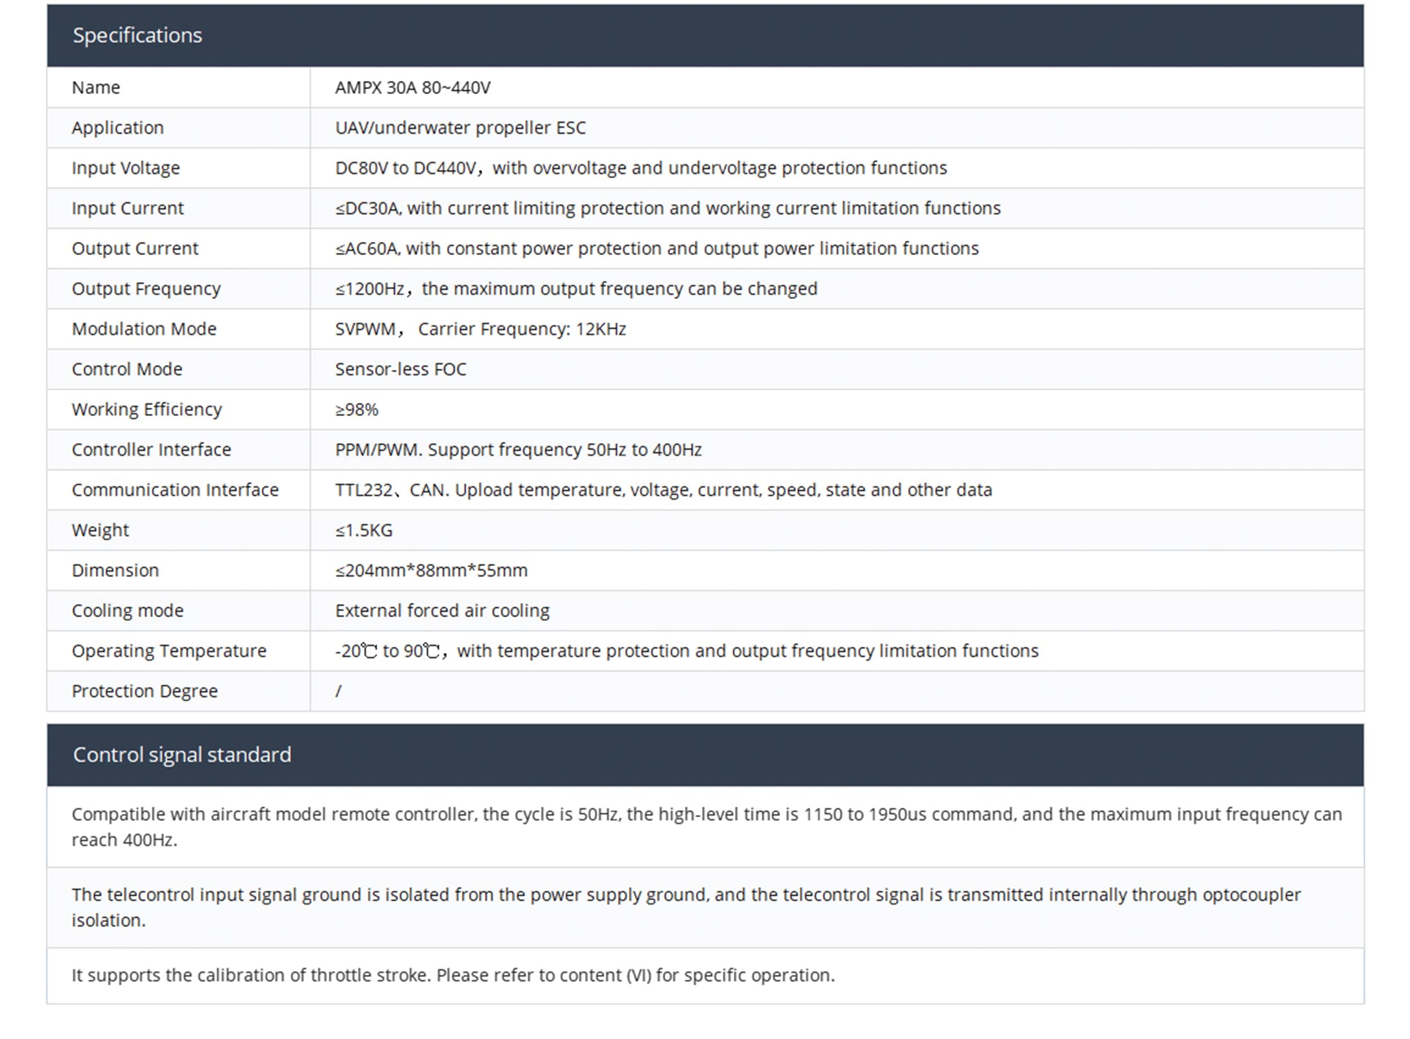Click the Controller Interface row label
The width and height of the screenshot is (1410, 1039).
click(151, 450)
